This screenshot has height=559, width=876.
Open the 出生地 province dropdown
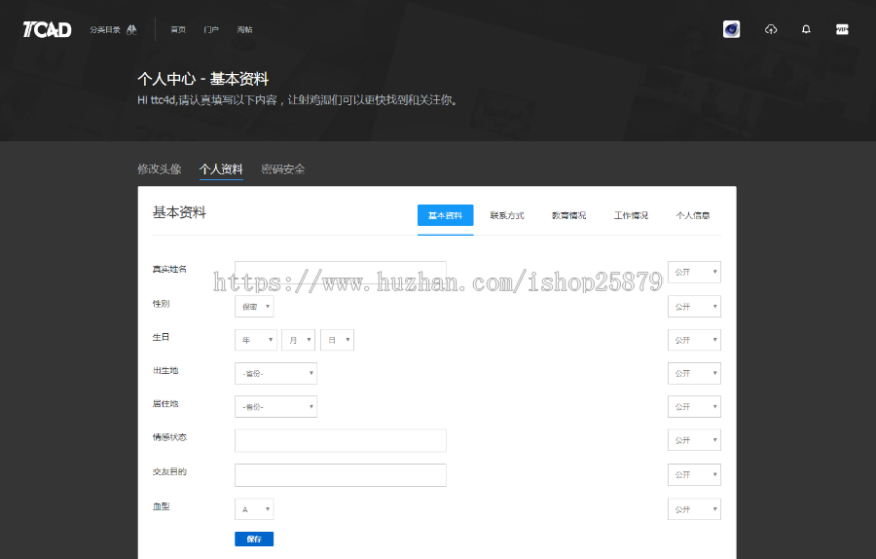[276, 373]
